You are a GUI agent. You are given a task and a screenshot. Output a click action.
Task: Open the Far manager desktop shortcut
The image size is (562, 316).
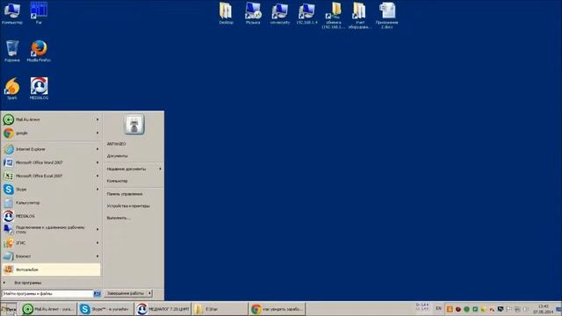[x=39, y=14]
